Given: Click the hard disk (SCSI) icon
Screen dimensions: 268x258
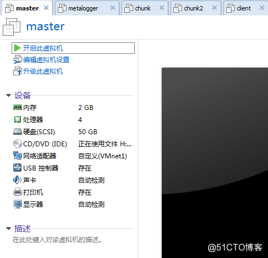Looking at the screenshot, I should coord(18,131).
